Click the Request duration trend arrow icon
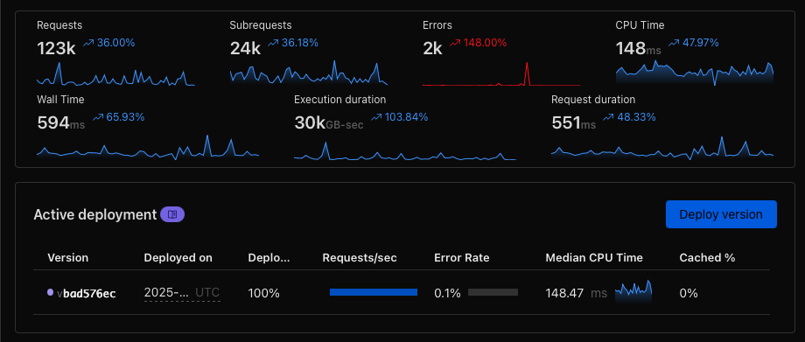Screen dimensions: 805x342 click(x=608, y=117)
